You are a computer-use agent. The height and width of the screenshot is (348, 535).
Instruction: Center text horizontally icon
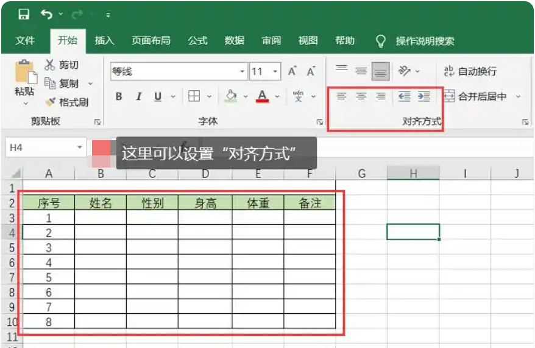[361, 96]
